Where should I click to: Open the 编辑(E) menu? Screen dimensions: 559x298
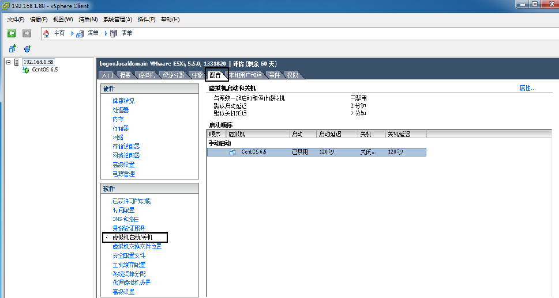[39, 20]
